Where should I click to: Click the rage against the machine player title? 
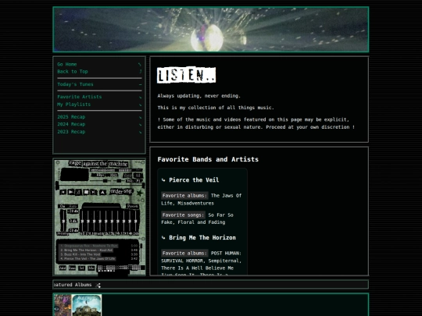(x=98, y=163)
